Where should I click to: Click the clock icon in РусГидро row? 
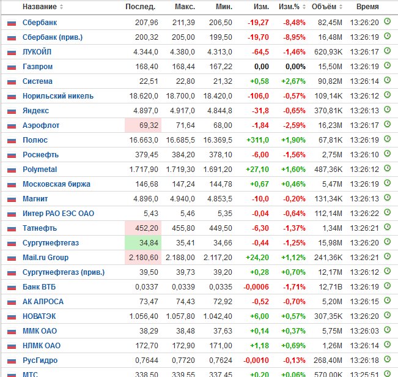(387, 359)
